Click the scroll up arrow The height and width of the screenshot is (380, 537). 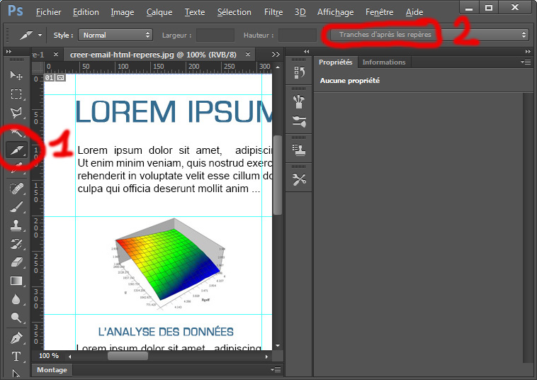pos(278,67)
